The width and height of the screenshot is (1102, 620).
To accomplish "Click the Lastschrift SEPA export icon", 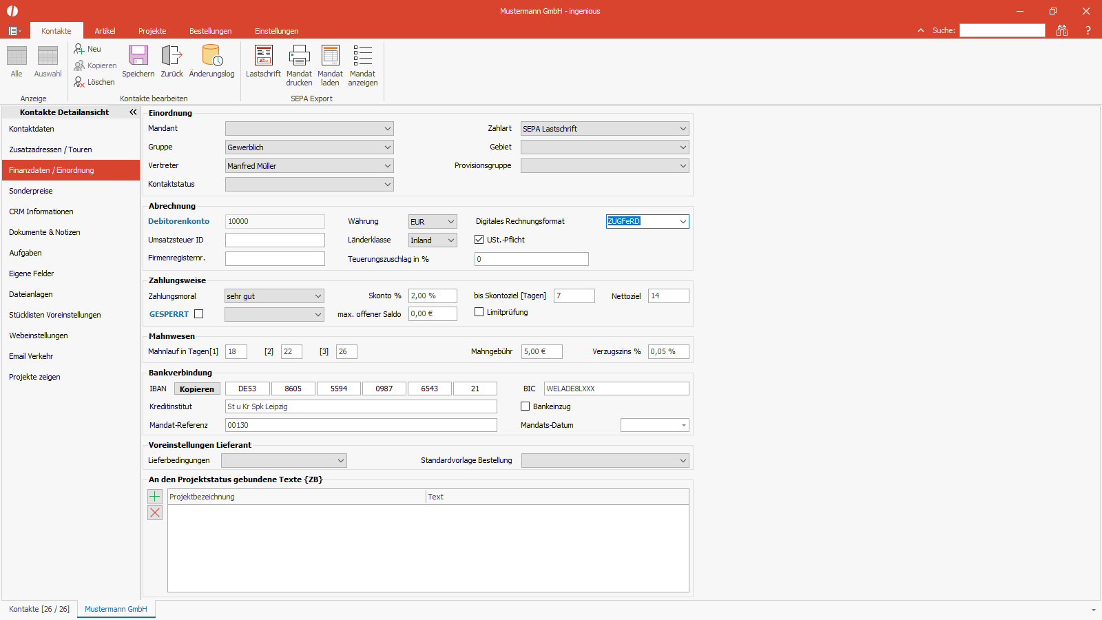I will point(263,56).
